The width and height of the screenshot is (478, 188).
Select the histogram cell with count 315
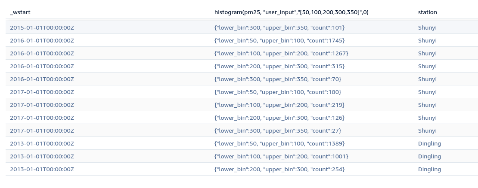coord(279,66)
